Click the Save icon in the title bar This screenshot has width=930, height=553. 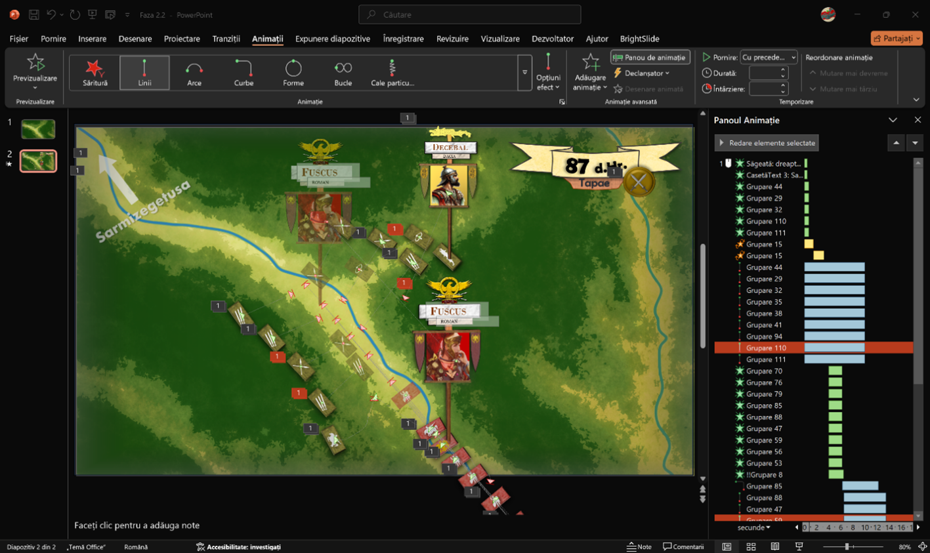[x=33, y=14]
